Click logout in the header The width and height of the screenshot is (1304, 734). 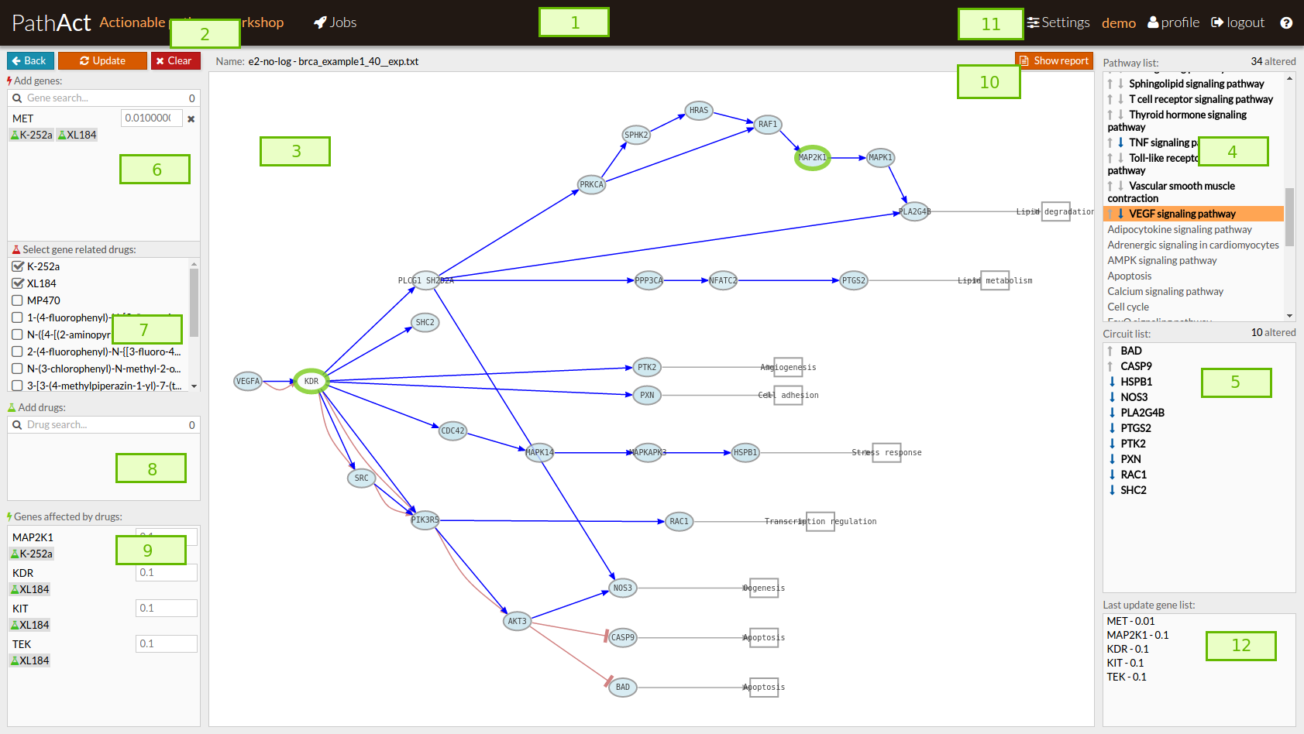coord(1237,22)
